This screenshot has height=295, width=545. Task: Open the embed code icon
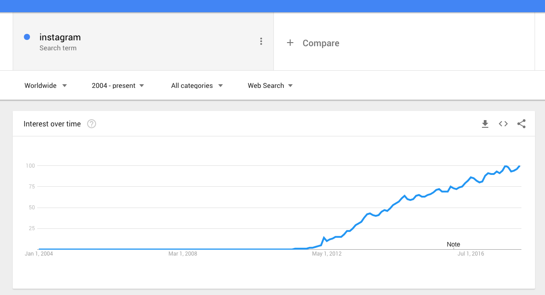coord(503,124)
